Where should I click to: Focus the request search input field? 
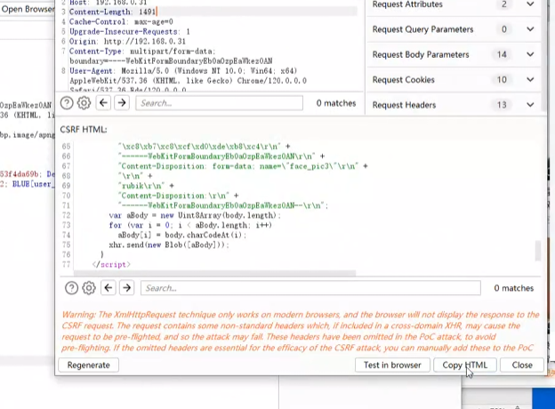219,103
